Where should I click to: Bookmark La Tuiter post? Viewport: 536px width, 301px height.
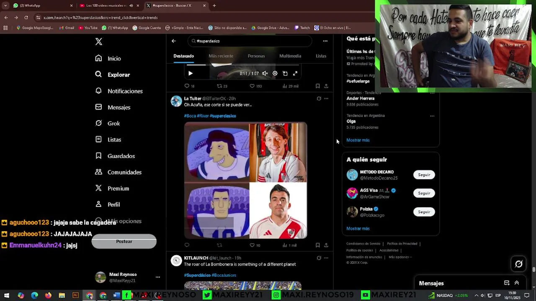(x=318, y=245)
